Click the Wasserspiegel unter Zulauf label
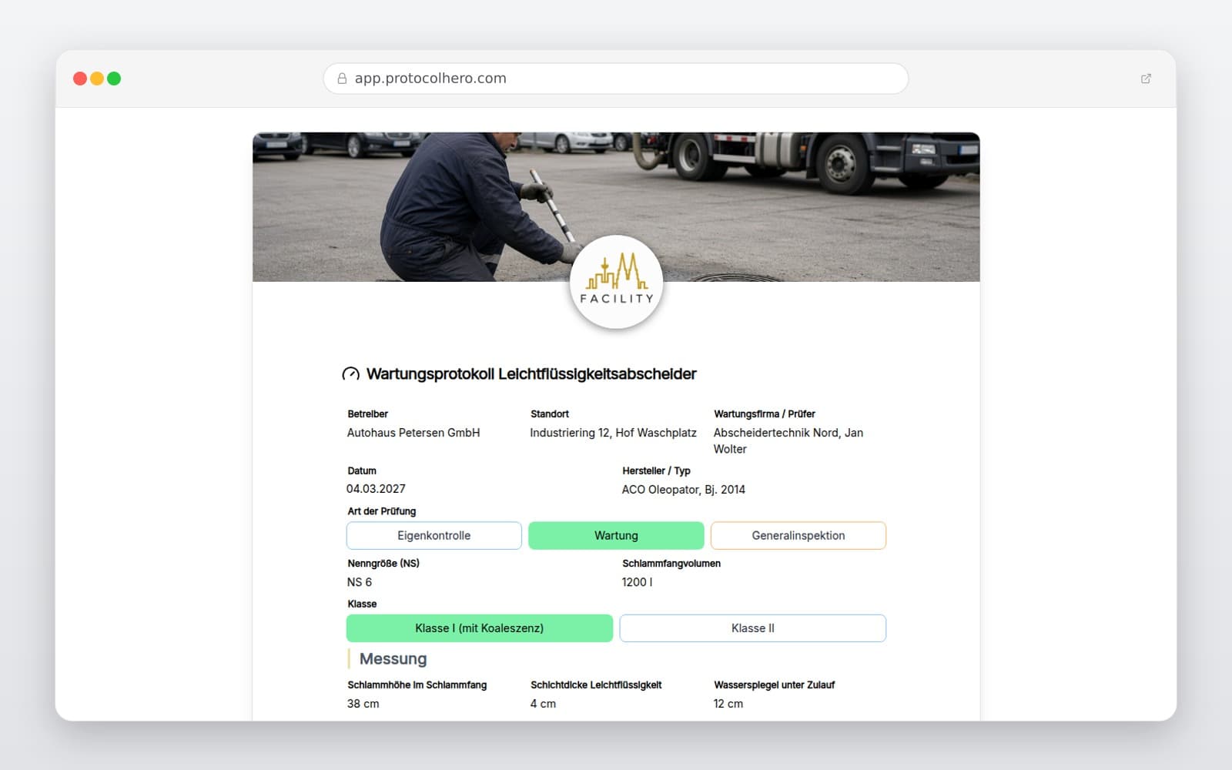Screen dimensions: 1232x770 tap(775, 685)
